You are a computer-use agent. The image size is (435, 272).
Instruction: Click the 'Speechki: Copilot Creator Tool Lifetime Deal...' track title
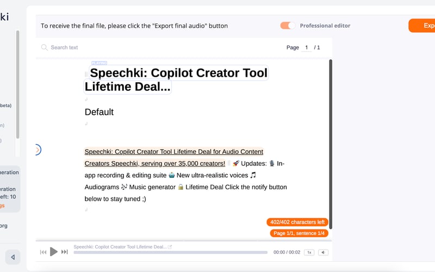(x=120, y=247)
